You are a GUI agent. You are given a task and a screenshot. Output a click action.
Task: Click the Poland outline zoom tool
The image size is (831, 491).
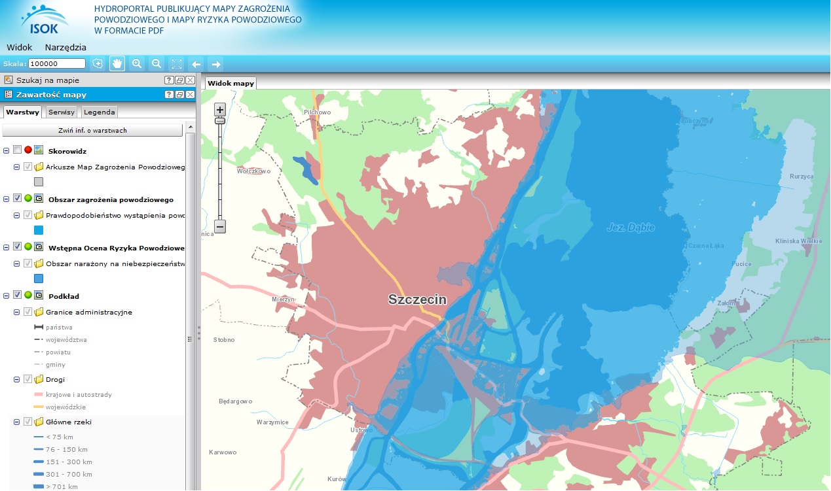pyautogui.click(x=98, y=63)
